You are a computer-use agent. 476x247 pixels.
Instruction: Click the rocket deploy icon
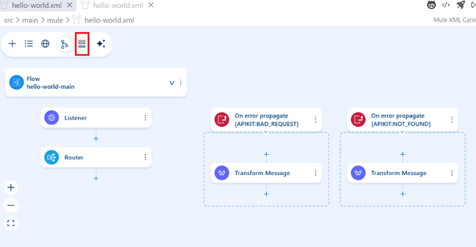[461, 5]
